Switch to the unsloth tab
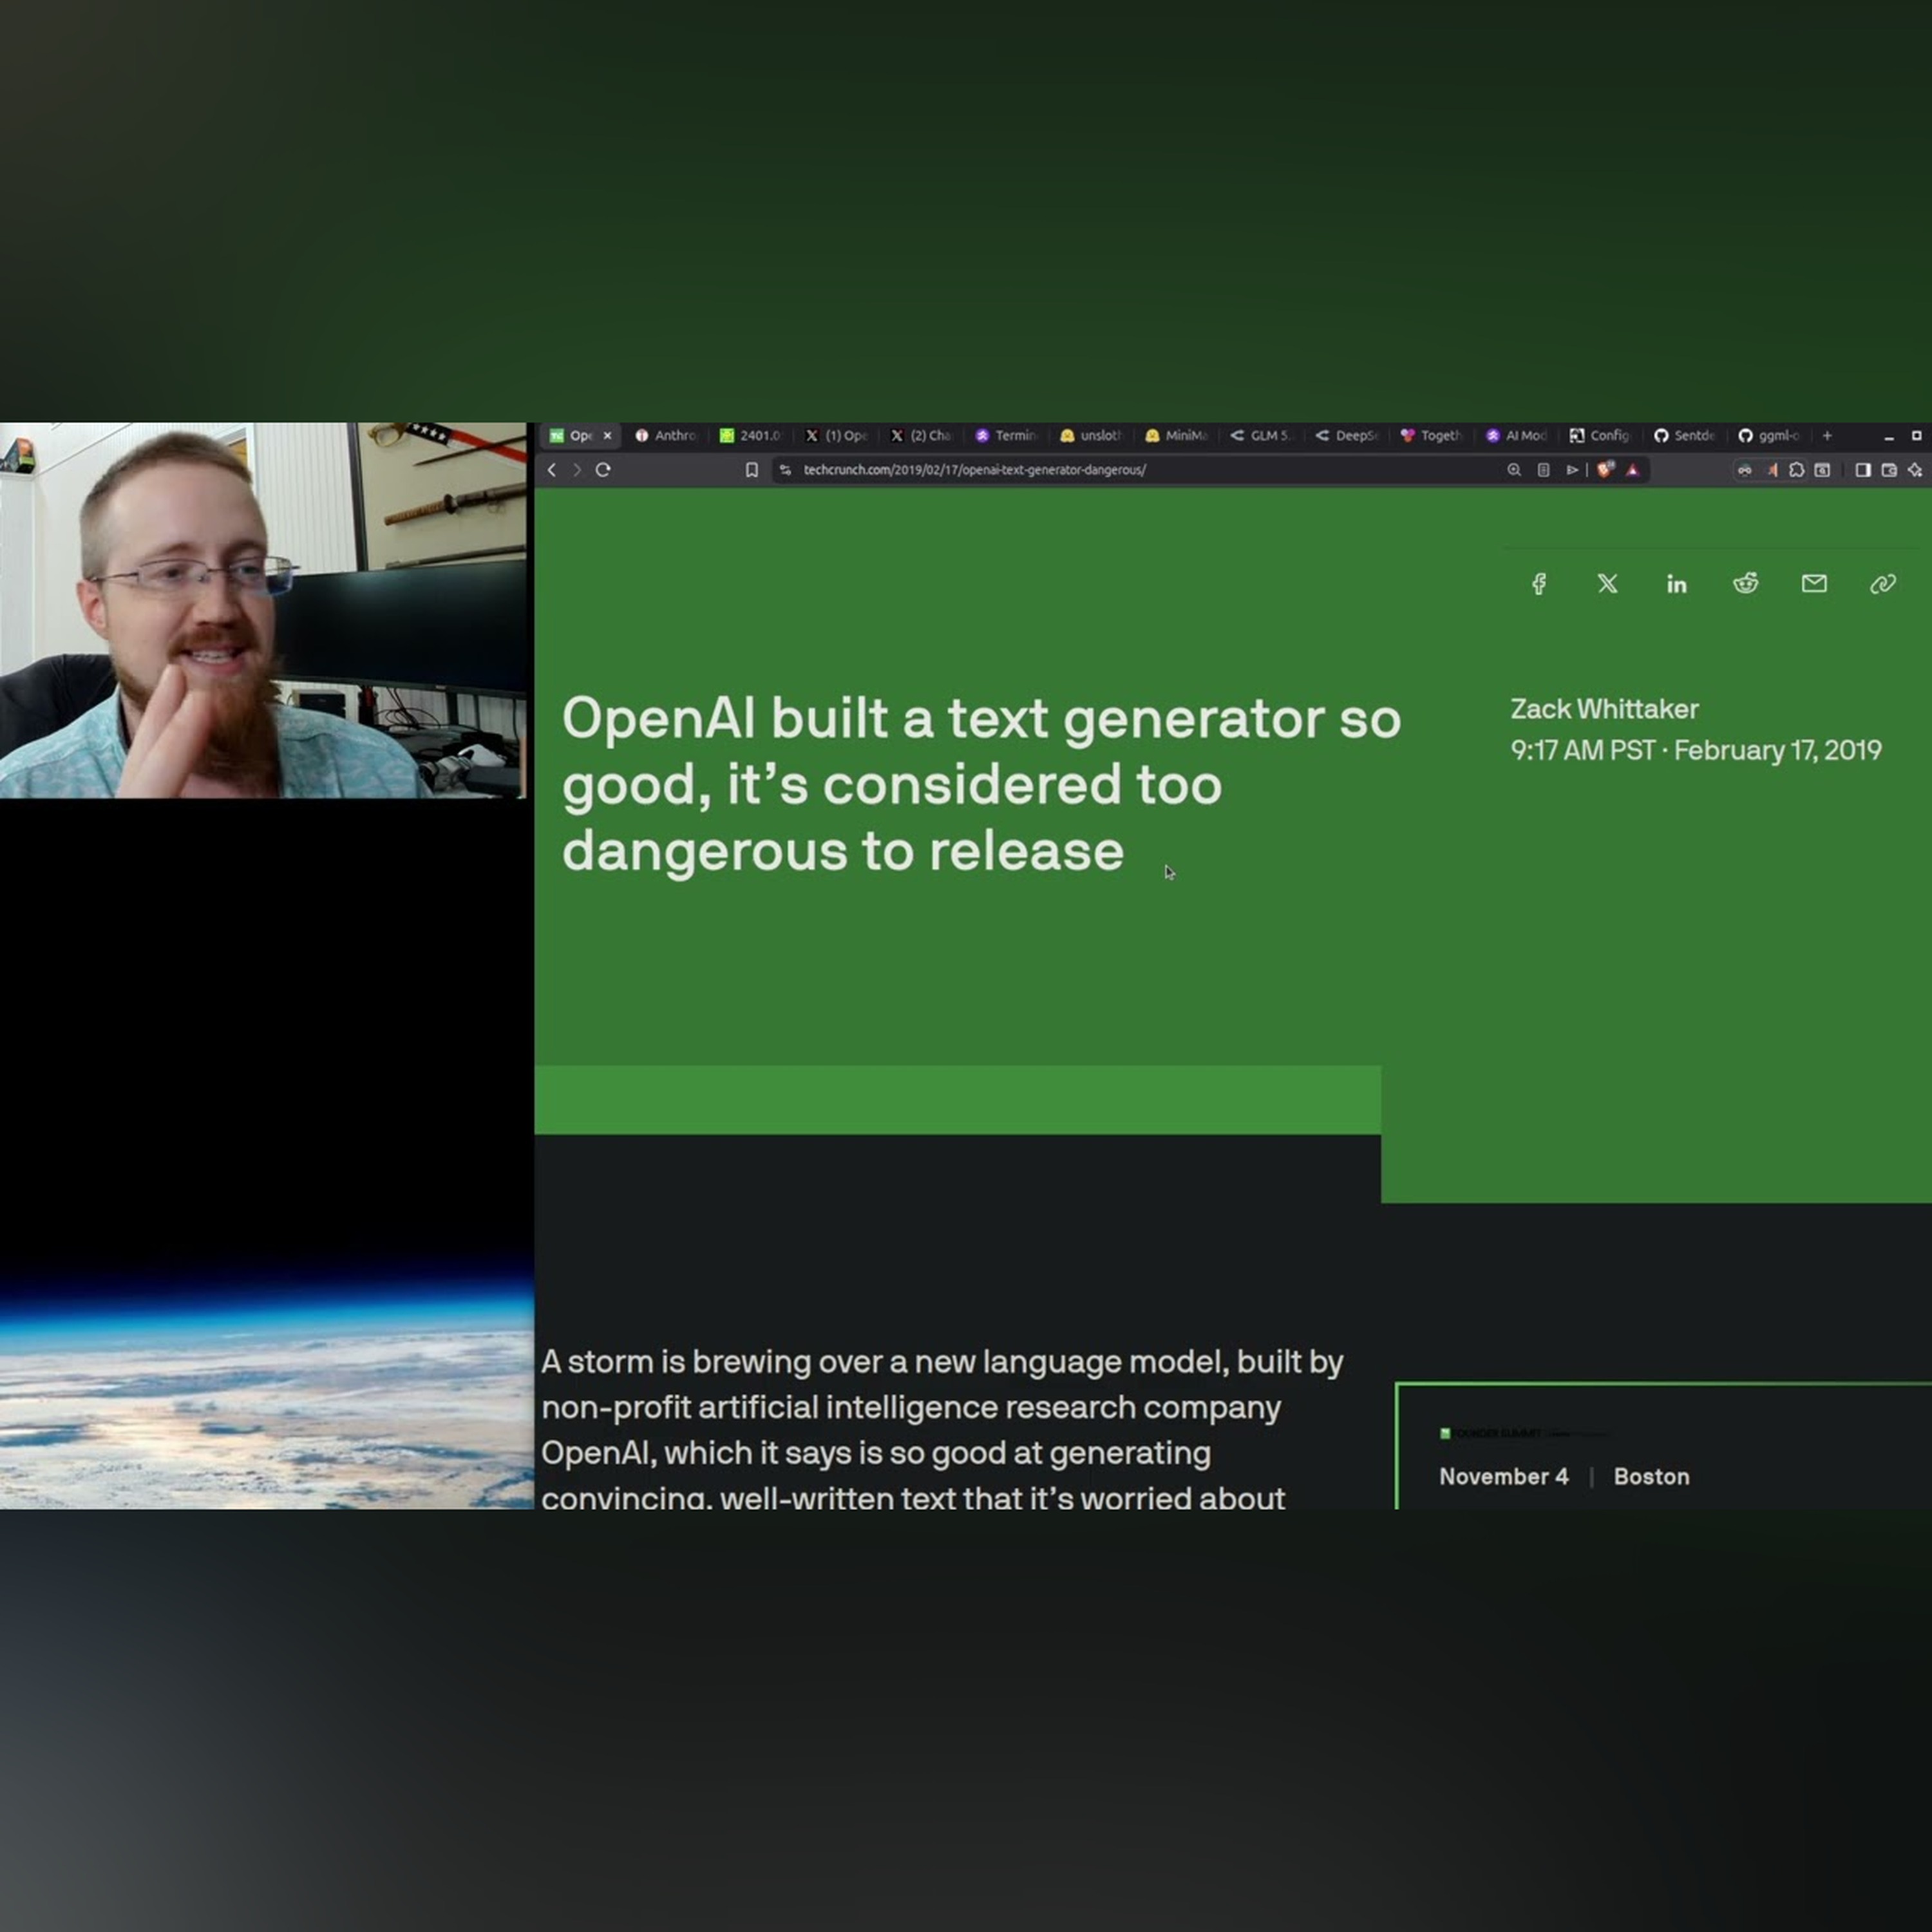The image size is (1932, 1932). [1091, 436]
